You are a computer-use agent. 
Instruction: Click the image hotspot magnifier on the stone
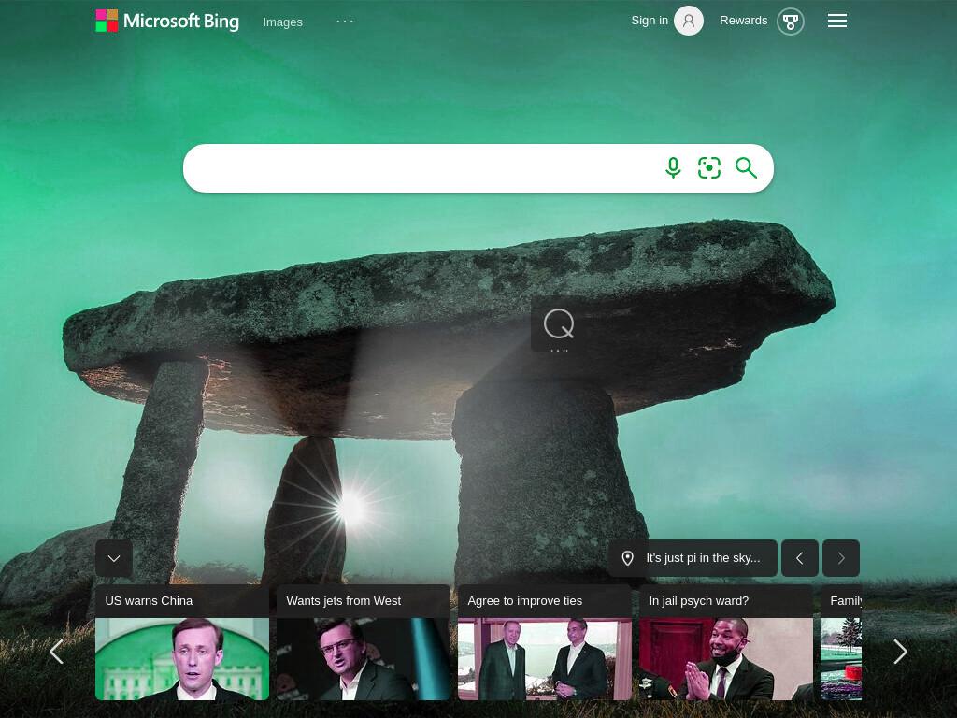(559, 324)
